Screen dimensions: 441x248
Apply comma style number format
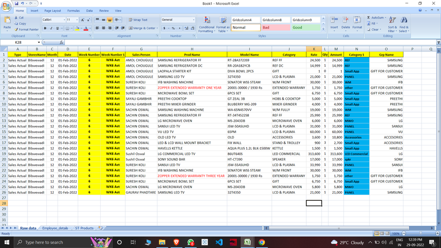[179, 28]
